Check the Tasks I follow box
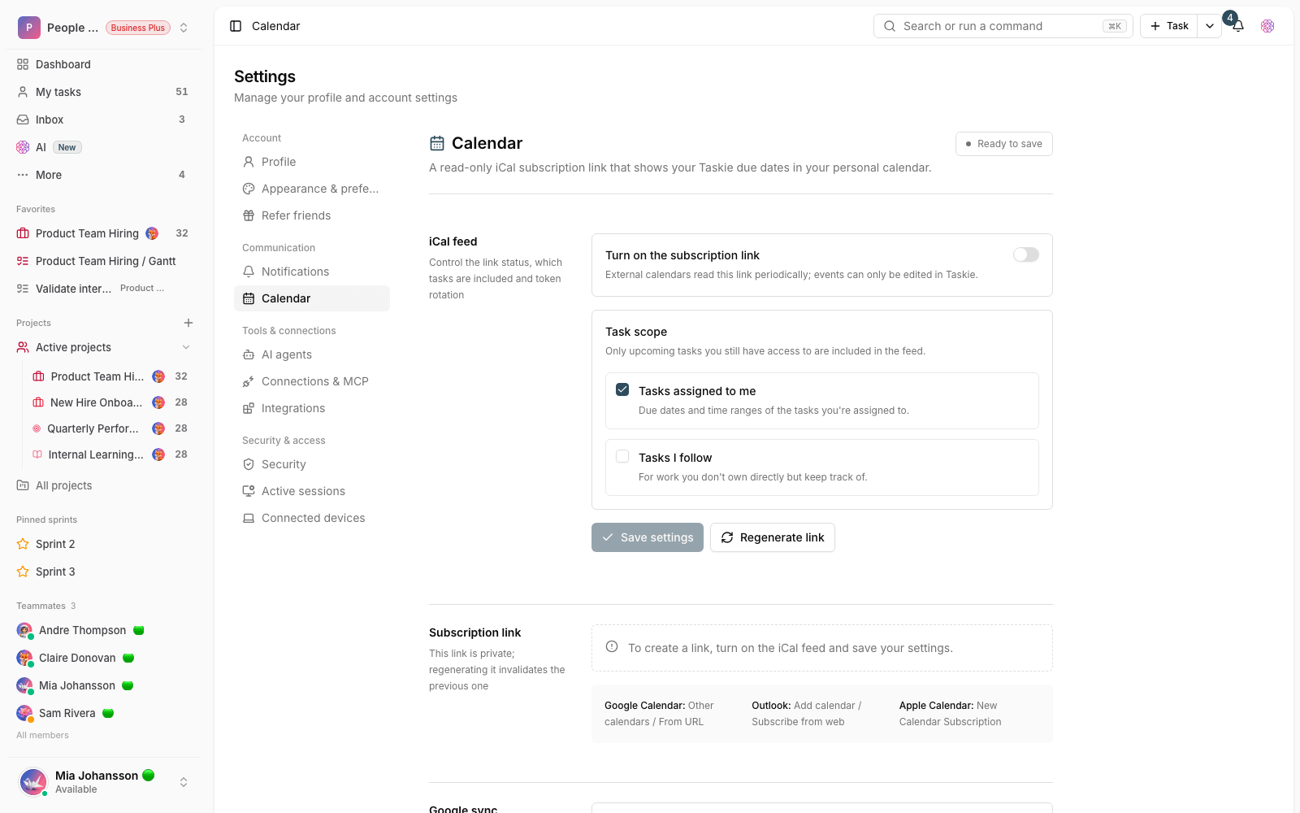The image size is (1300, 813). pos(622,456)
